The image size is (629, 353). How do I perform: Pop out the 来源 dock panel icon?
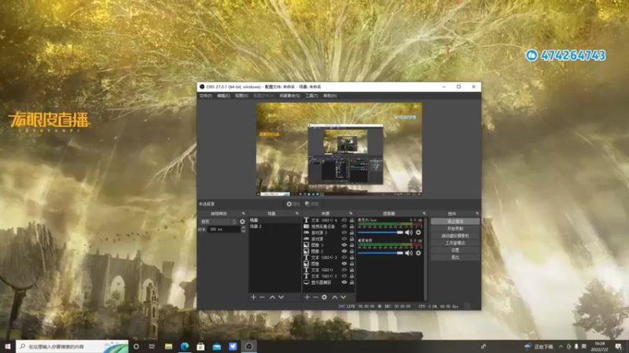click(x=351, y=213)
